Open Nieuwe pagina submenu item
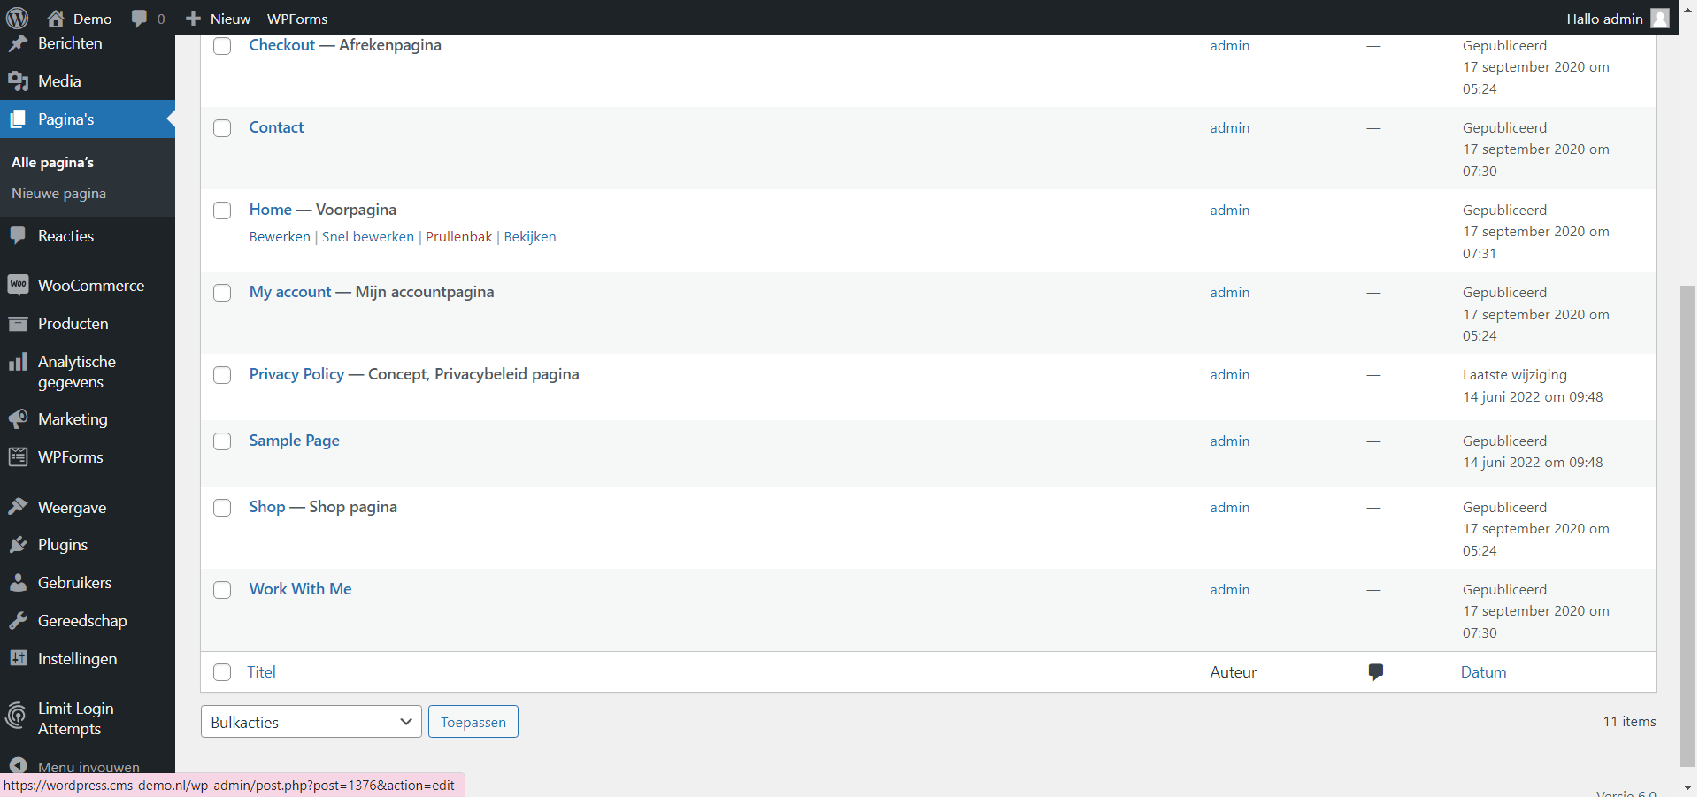Viewport: 1699px width, 797px height. (x=58, y=194)
